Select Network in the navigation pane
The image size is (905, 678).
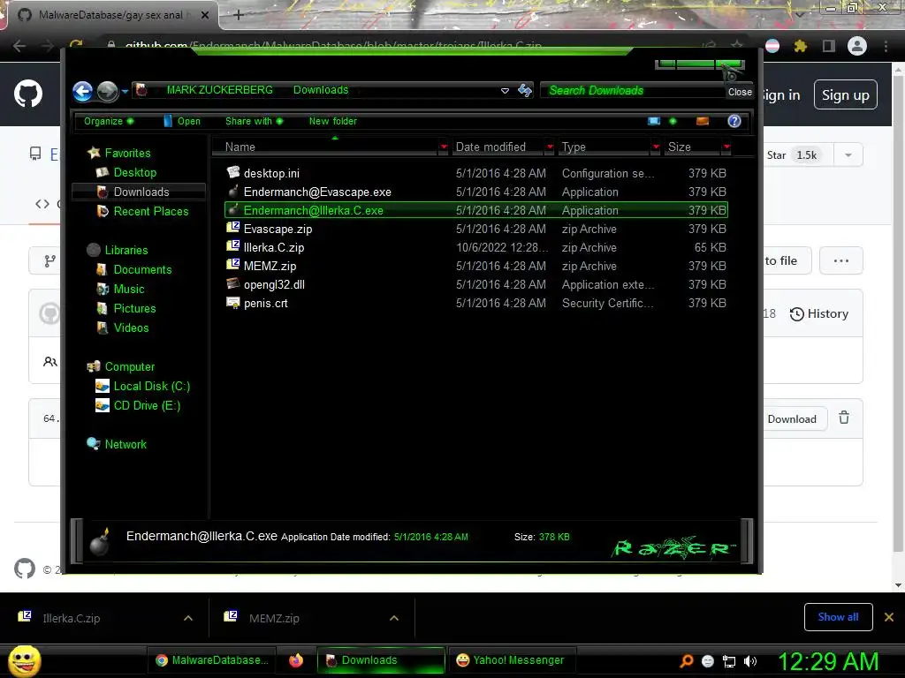click(125, 445)
